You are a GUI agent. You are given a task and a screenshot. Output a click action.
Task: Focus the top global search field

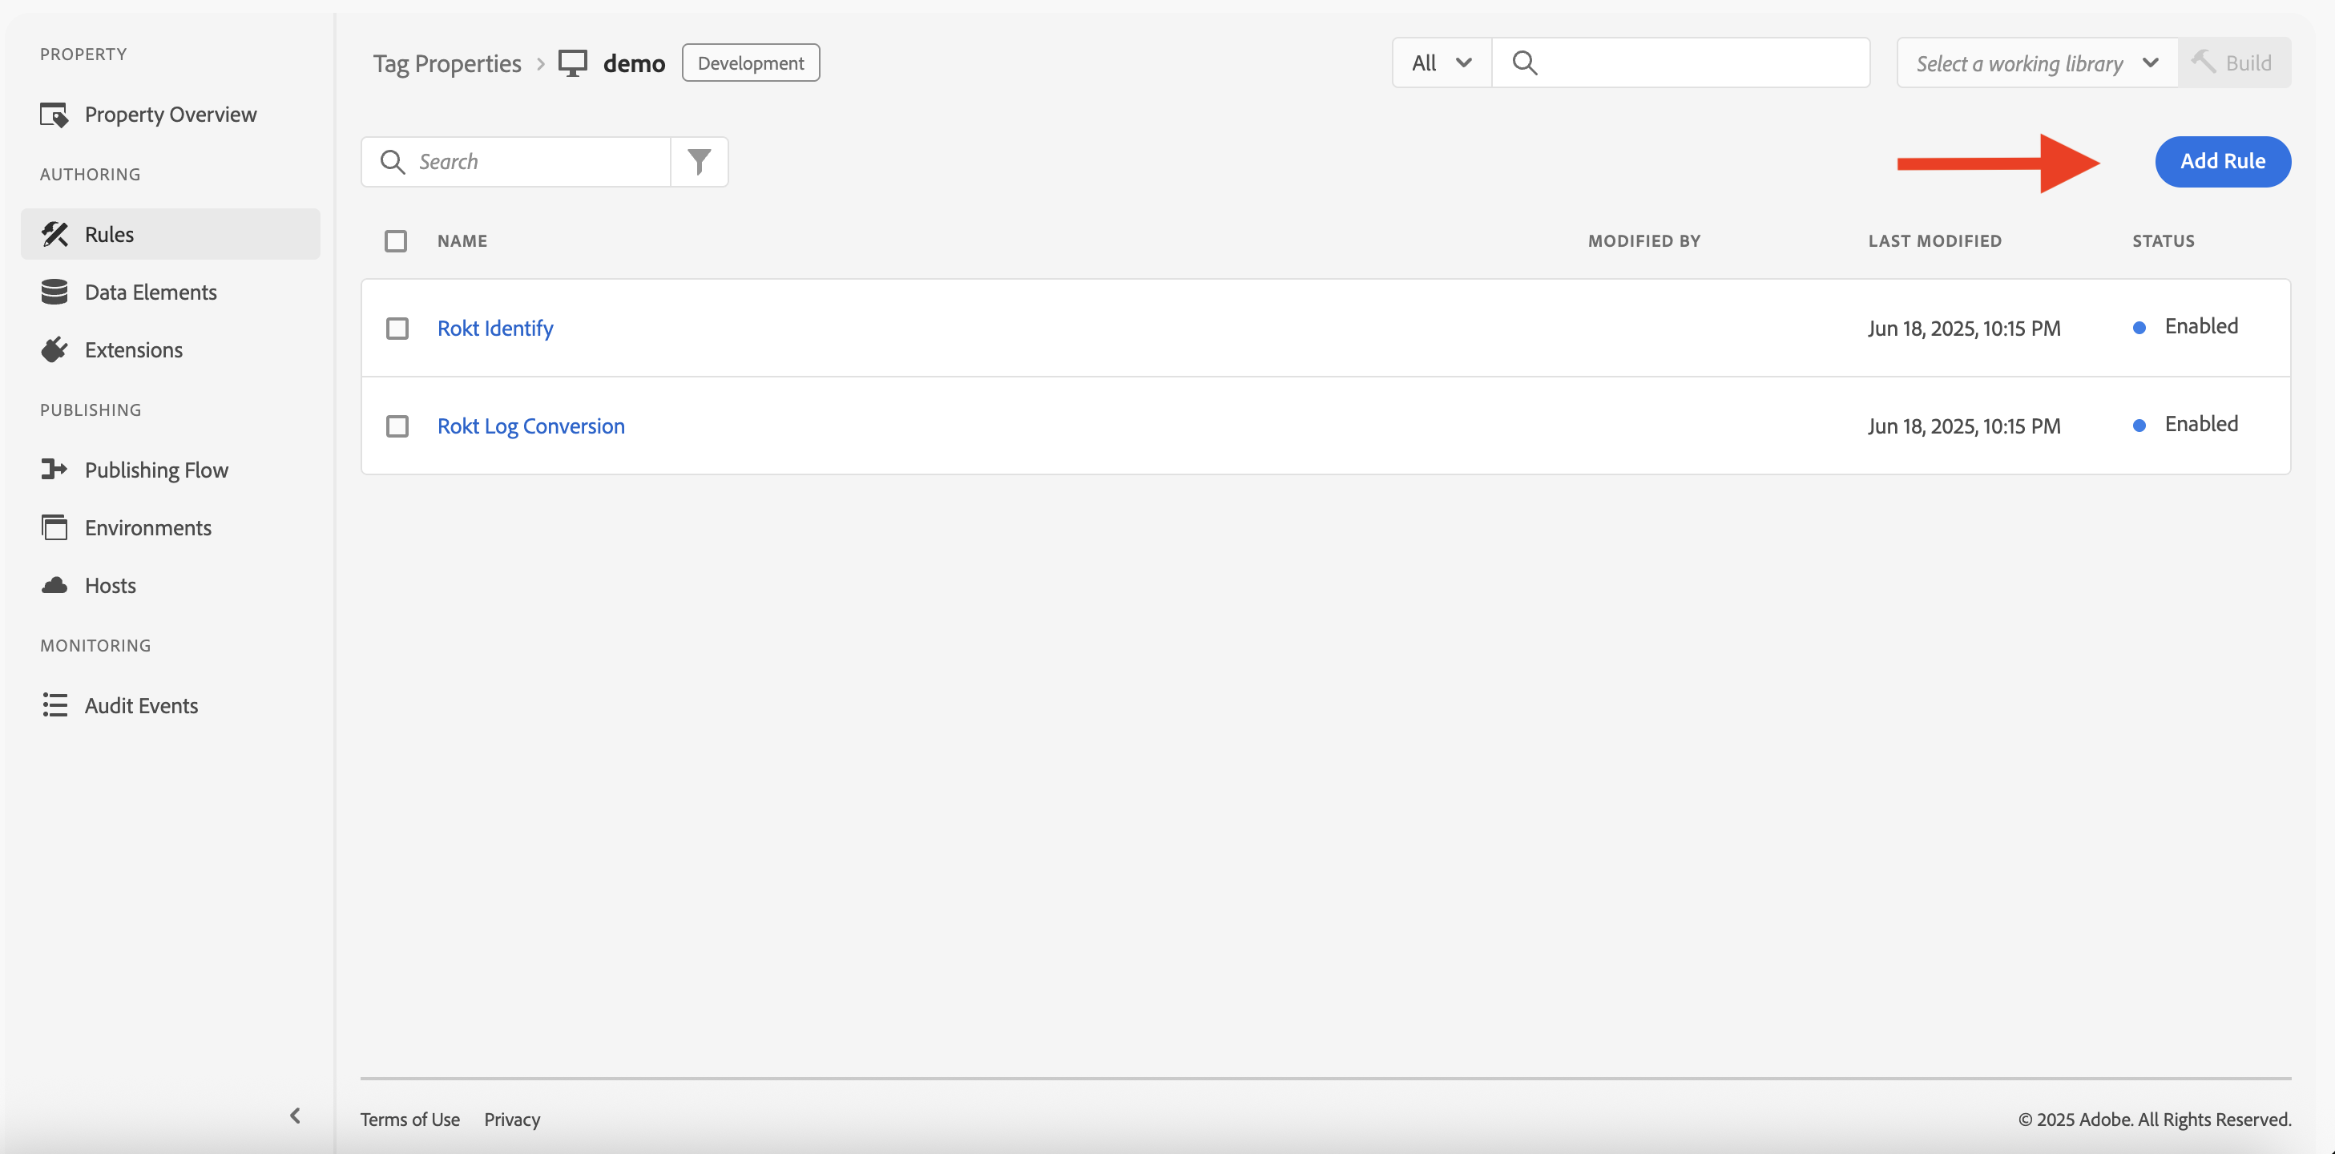tap(1680, 63)
